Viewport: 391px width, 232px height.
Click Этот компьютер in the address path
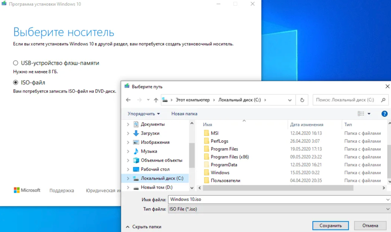193,100
